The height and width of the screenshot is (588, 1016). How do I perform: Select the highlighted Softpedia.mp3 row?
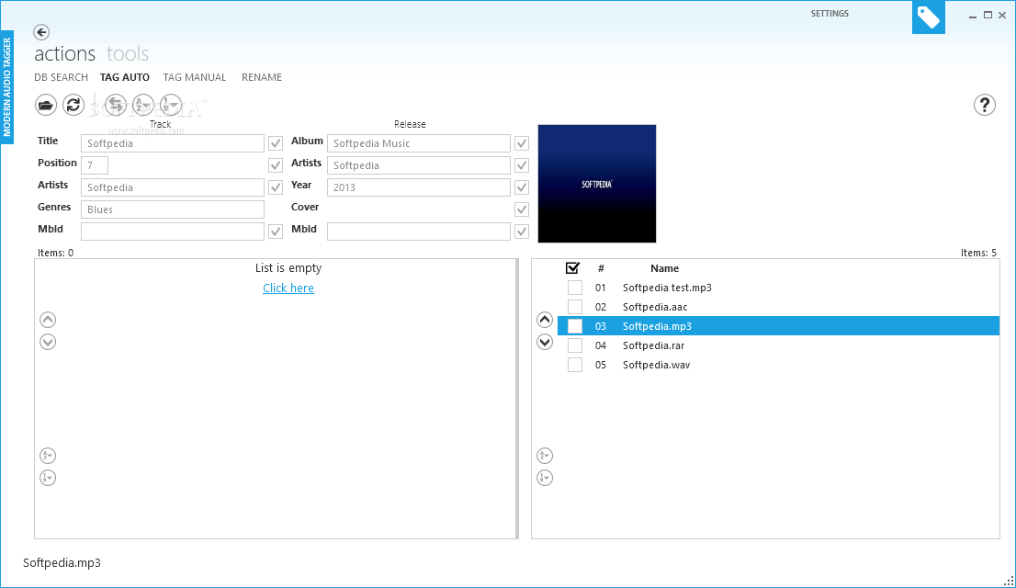[x=778, y=326]
